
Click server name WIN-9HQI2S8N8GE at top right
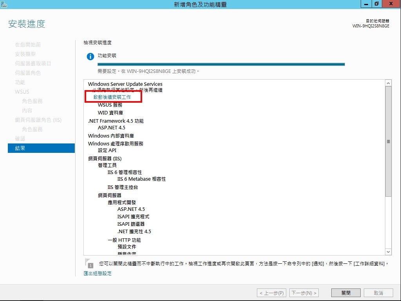point(371,26)
